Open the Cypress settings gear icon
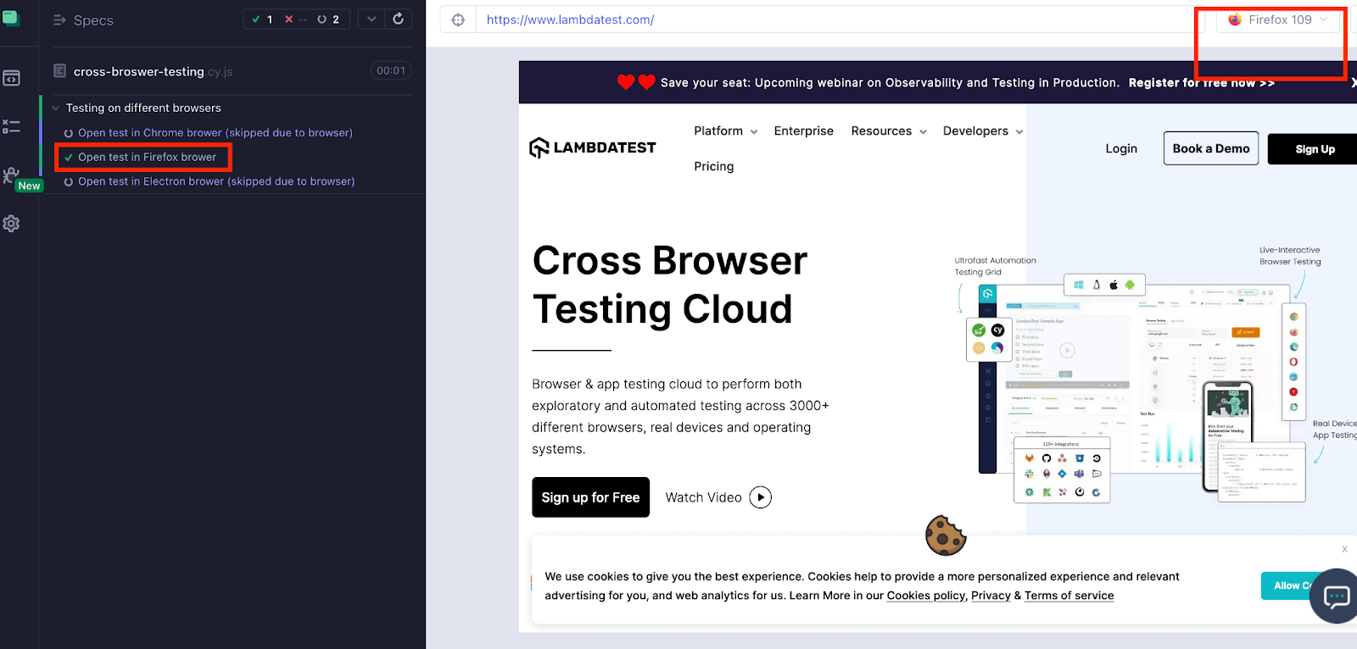 point(11,224)
